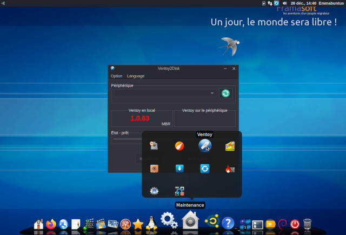The width and height of the screenshot is (346, 235).
Task: Click the battery icon in top panel
Action: click(x=264, y=3)
